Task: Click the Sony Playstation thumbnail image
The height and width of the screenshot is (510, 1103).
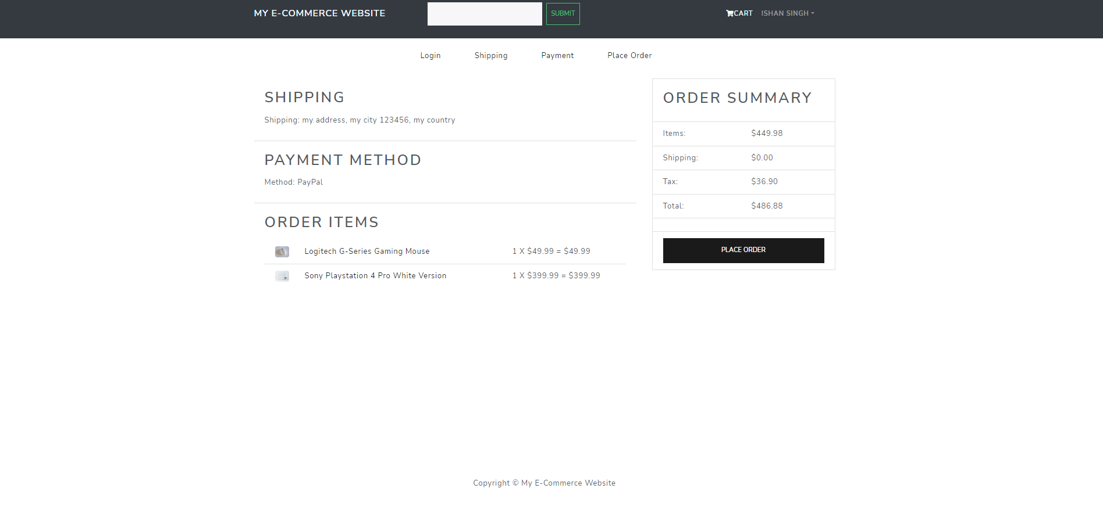Action: pos(282,276)
